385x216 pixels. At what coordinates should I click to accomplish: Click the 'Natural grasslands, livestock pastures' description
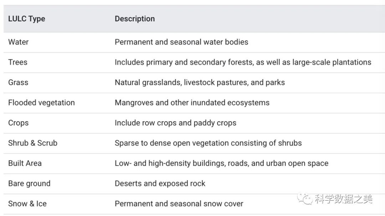[200, 83]
